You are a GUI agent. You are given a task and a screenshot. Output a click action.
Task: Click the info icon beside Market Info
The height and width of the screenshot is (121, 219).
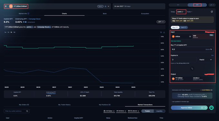28,13
